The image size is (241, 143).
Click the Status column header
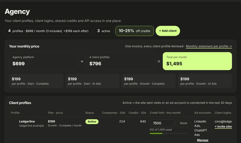pos(90,113)
